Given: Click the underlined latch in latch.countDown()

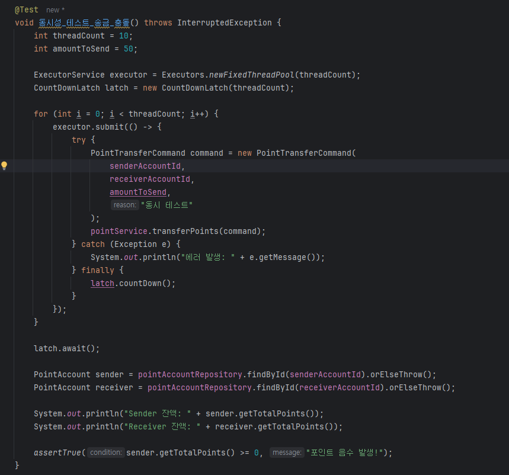Looking at the screenshot, I should click(x=103, y=283).
